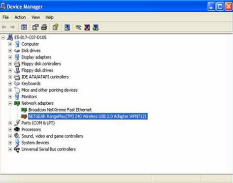
Task: Select the Computer category label
Action: pos(30,44)
